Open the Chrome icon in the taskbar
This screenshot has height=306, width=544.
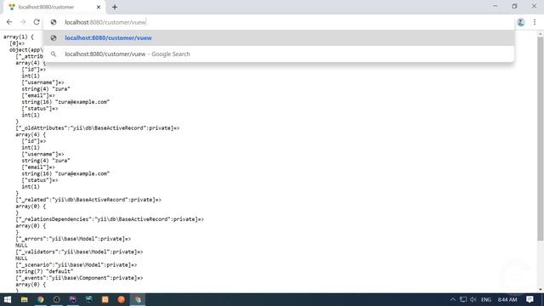(x=40, y=299)
